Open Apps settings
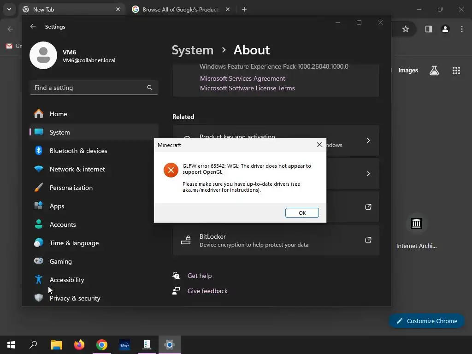Screen dimensions: 472x354 coord(94,206)
